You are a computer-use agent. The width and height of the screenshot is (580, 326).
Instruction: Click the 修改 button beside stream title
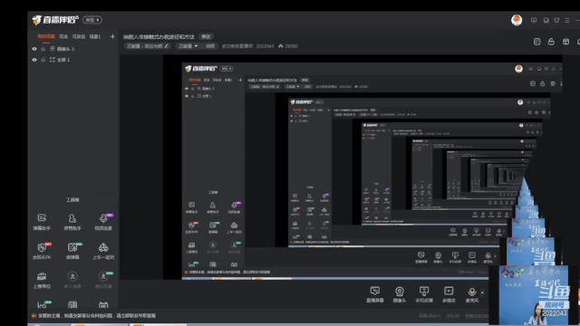coord(206,36)
